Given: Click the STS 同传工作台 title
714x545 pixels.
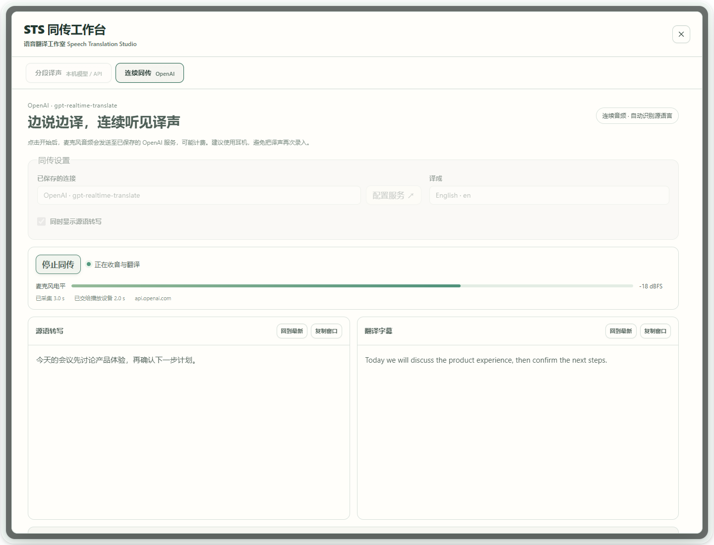Looking at the screenshot, I should (x=65, y=30).
